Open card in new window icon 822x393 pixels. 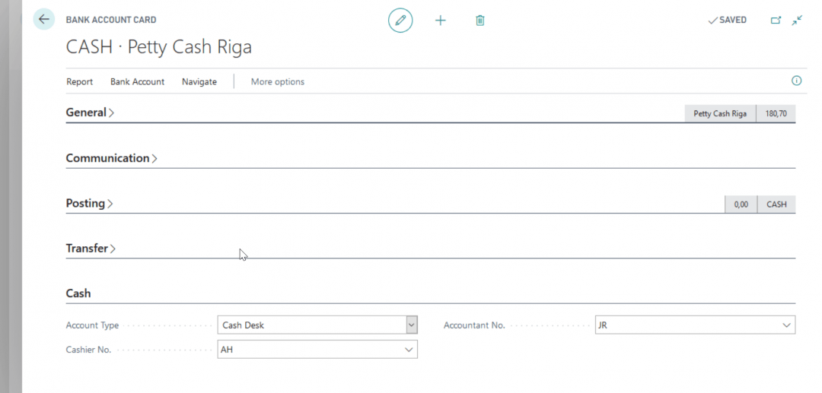pos(776,21)
